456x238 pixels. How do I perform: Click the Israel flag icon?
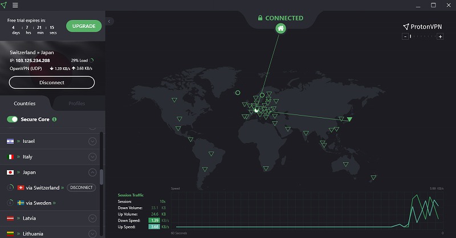tap(10, 141)
